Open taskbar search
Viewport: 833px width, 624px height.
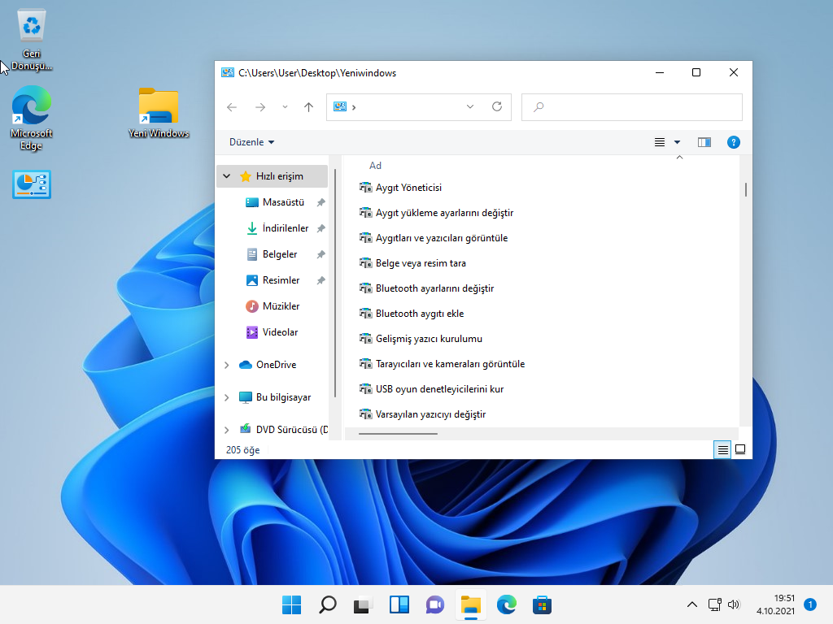point(327,604)
